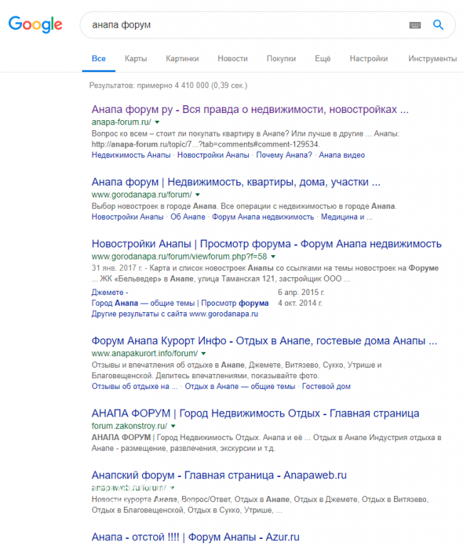Open 'Город Анапа — общие темы' sublink
The height and width of the screenshot is (546, 463).
click(x=180, y=304)
